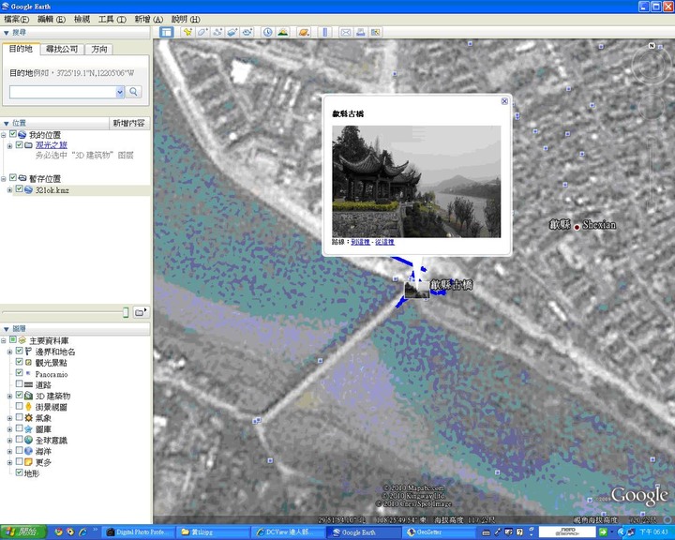Close the 歙縣古橋 info balloon
The height and width of the screenshot is (540, 675).
pos(504,101)
